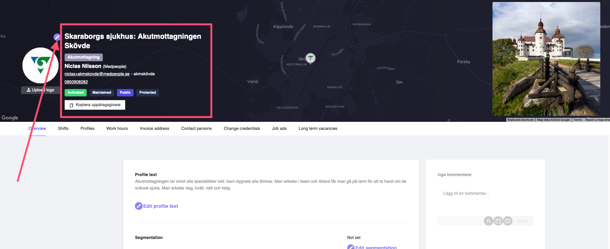
Task: Open the Change credentials tab
Action: (242, 129)
